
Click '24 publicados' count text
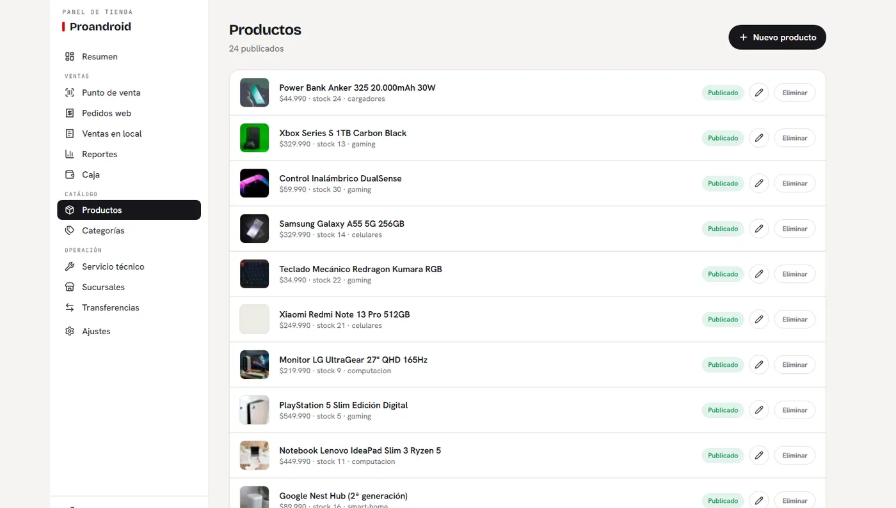click(x=256, y=49)
